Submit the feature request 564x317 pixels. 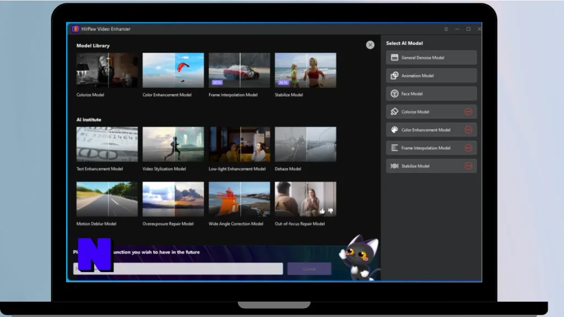[309, 269]
